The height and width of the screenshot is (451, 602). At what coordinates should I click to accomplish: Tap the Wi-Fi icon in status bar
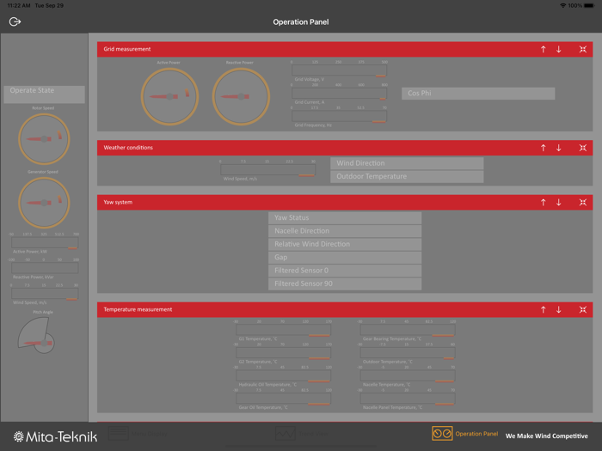[562, 6]
